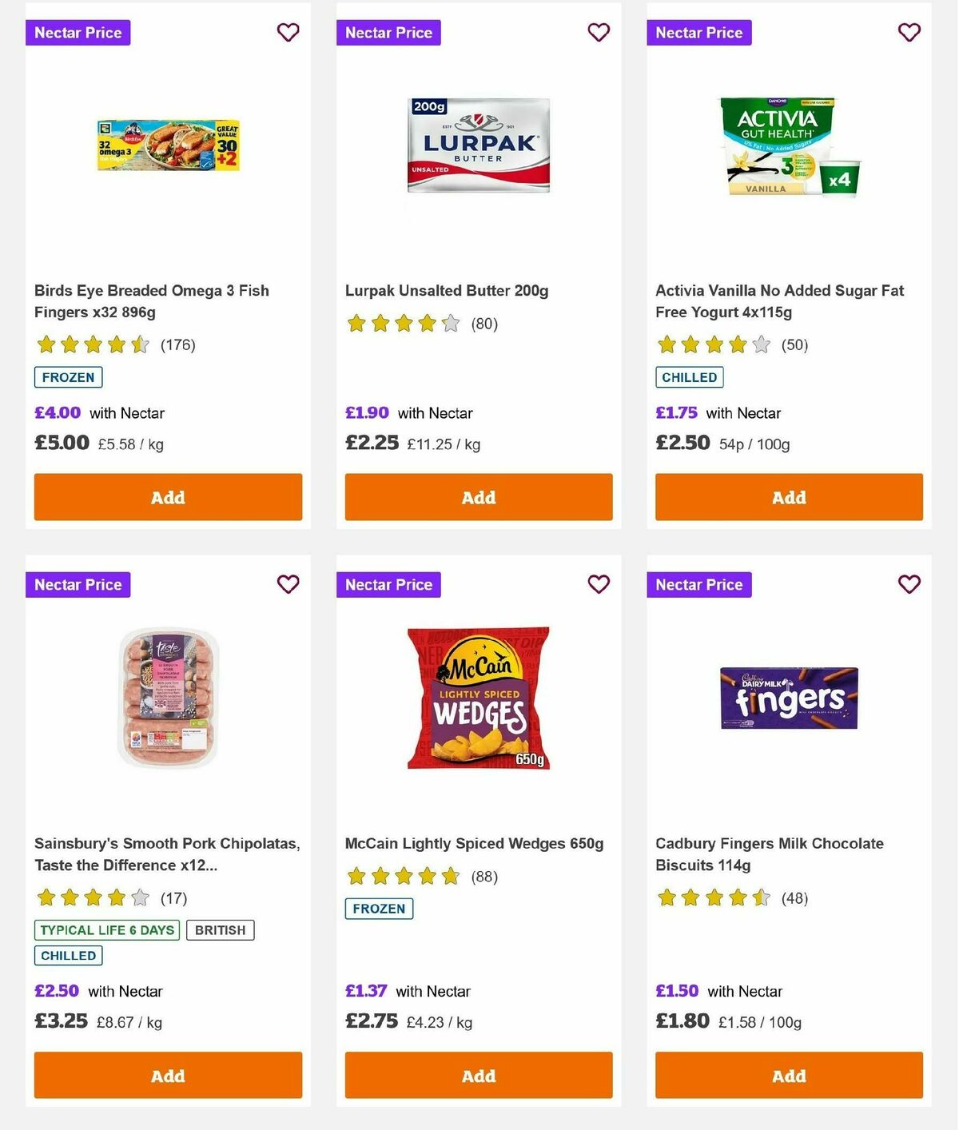This screenshot has width=959, height=1130.
Task: Favourite the Activia Vanilla Yogurt
Action: (909, 33)
